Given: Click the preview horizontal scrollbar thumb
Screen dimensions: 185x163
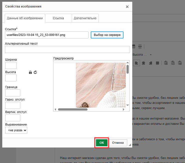Looking at the screenshot, I should point(72,109).
